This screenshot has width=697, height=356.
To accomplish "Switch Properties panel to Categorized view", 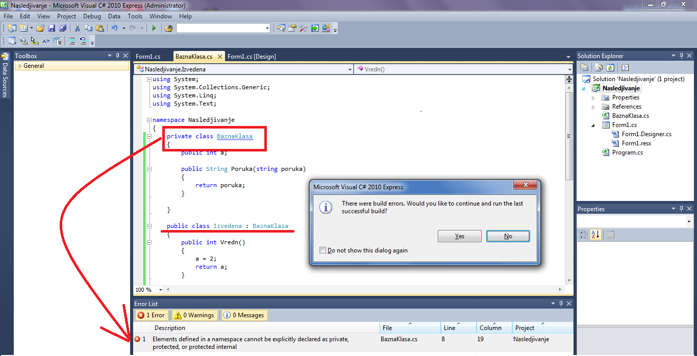I will point(585,235).
